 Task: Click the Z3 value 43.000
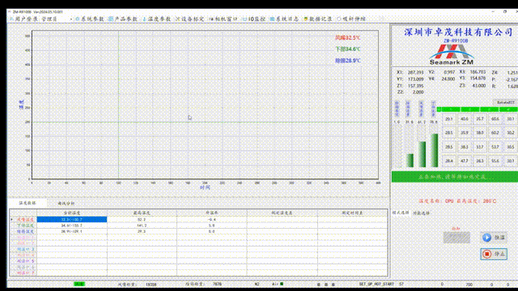479,86
